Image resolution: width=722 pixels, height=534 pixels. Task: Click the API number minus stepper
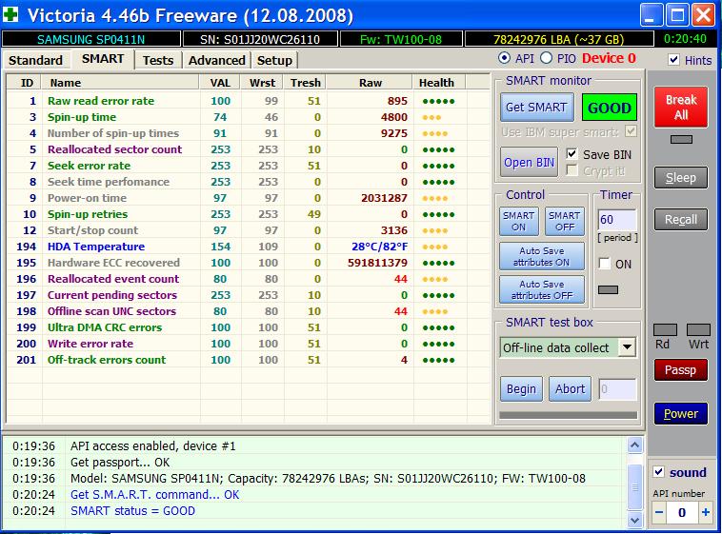(659, 512)
